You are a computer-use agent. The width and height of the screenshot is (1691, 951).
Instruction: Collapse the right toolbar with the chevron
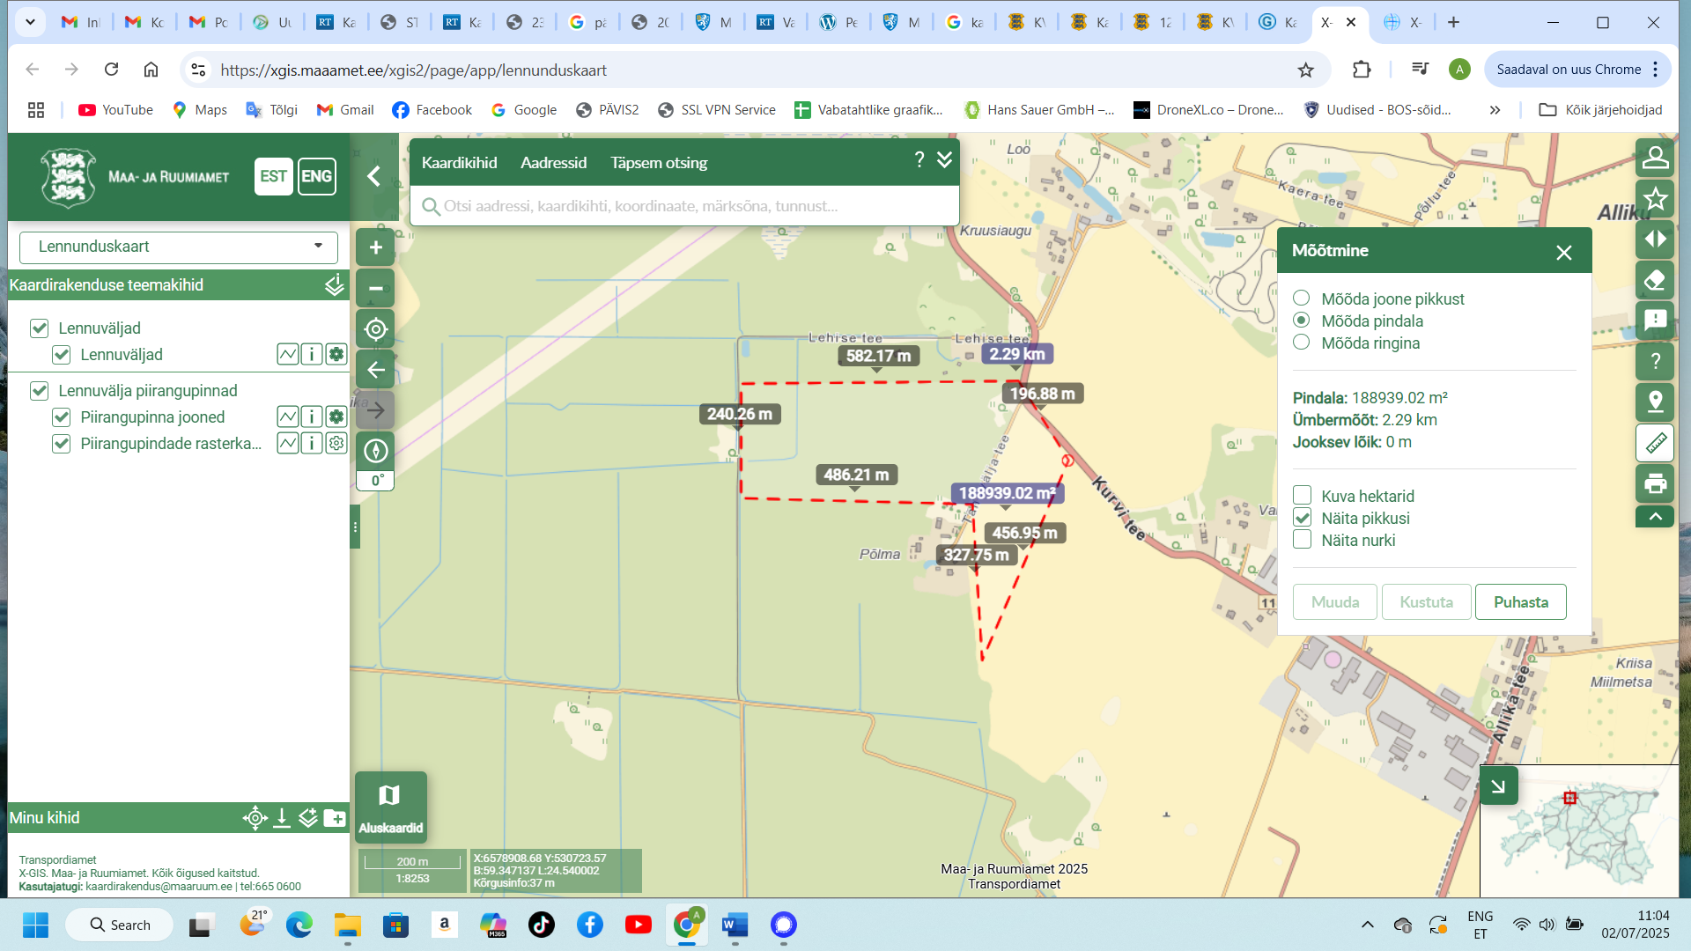1655,517
